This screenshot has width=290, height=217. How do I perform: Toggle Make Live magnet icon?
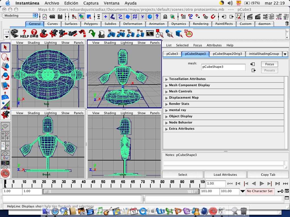click(x=213, y=17)
